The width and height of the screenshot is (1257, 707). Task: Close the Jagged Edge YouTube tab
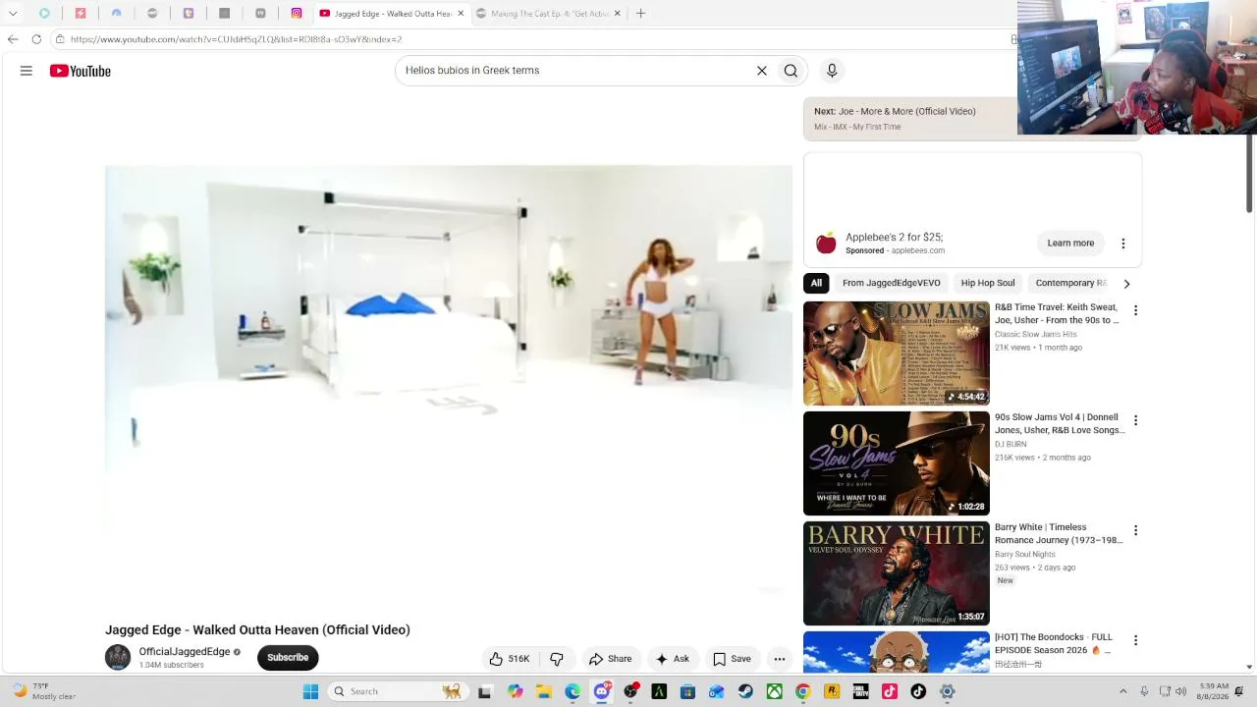[x=461, y=14]
